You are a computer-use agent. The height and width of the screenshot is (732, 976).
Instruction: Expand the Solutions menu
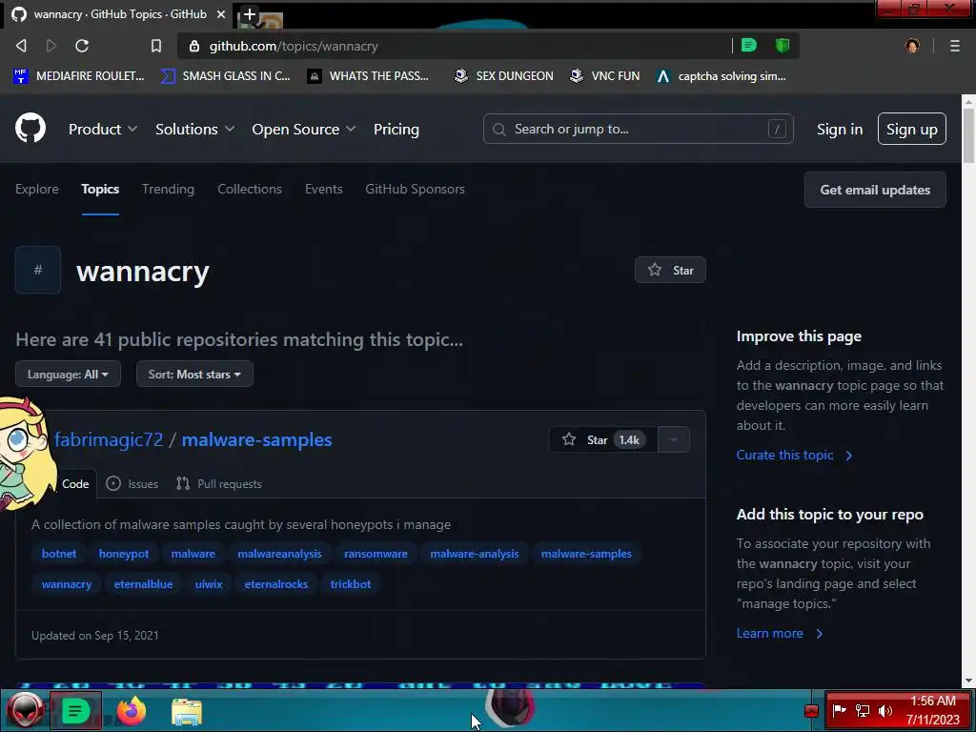[x=194, y=129]
